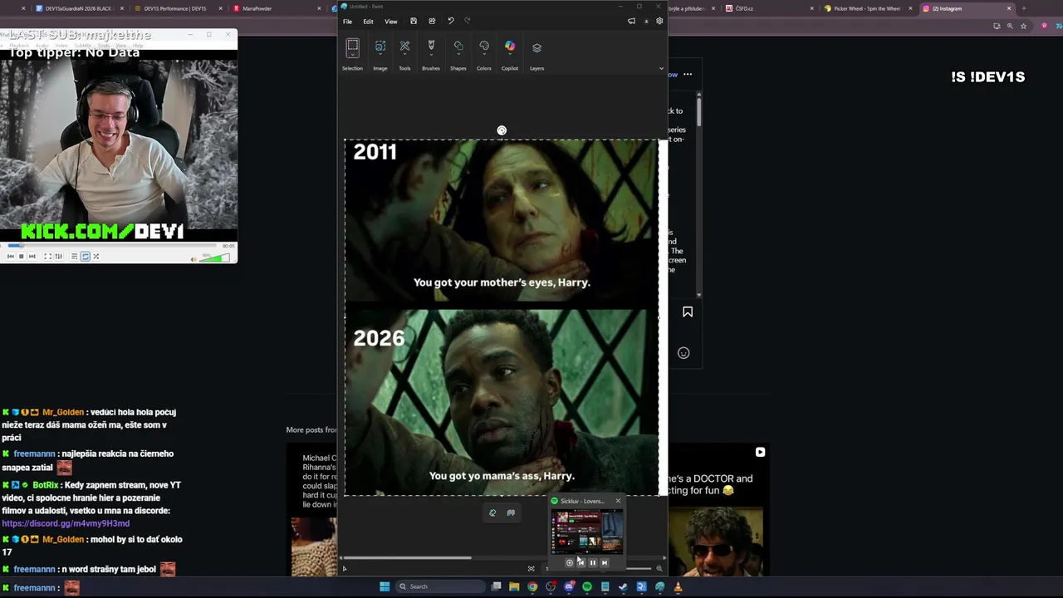Redo the action in Paint
This screenshot has width=1063, height=598.
click(x=467, y=21)
